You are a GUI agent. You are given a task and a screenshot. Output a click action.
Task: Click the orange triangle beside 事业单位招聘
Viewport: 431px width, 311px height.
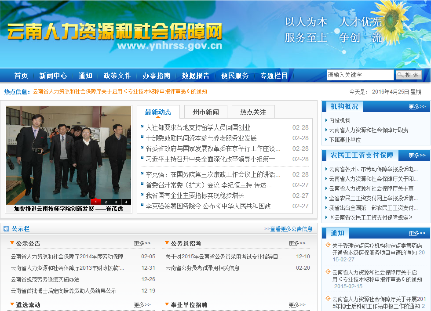point(167,304)
